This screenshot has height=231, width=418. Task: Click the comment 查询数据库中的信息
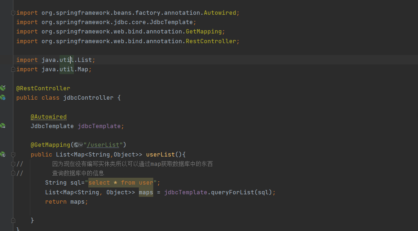coord(78,173)
